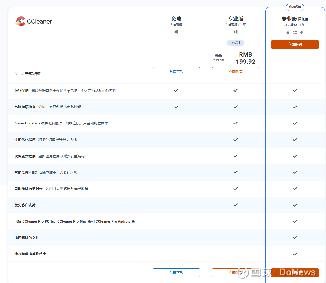Image resolution: width=326 pixels, height=283 pixels.
Task: Click the 专业版 plan heading
Action: tap(236, 19)
